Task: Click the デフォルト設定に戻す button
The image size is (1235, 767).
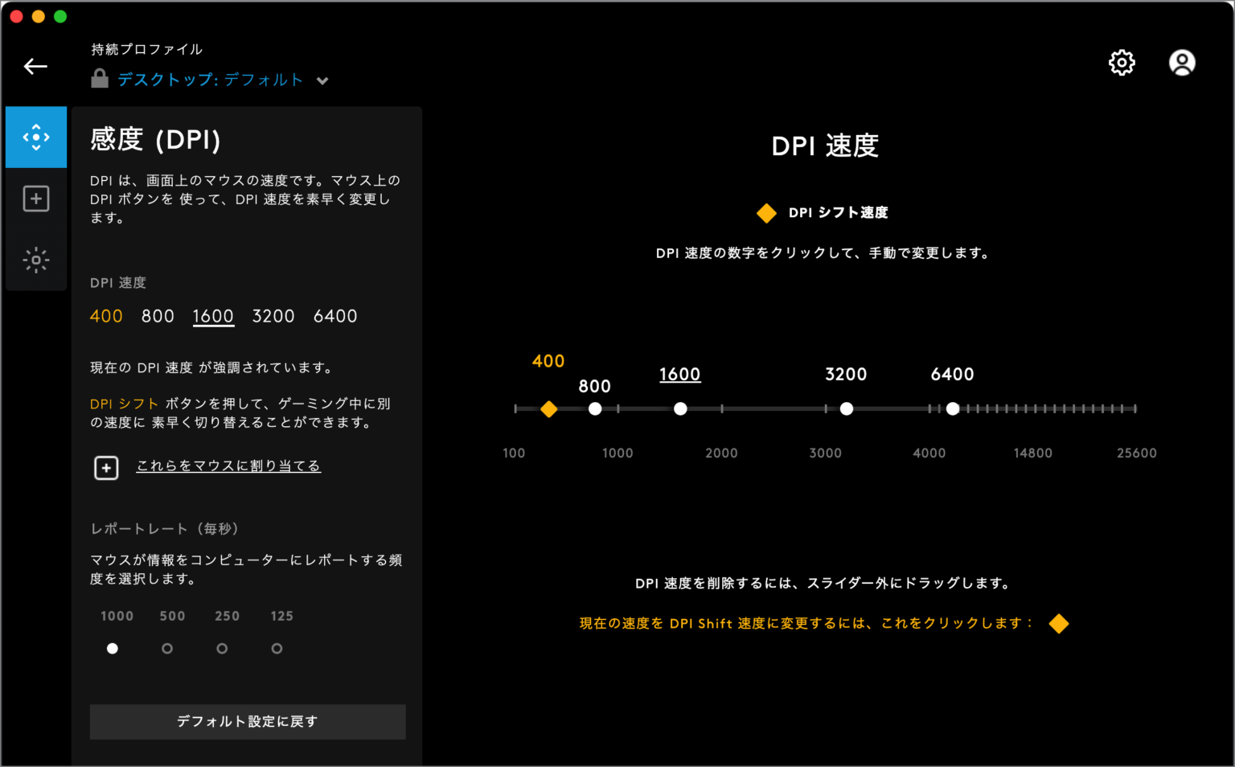Action: pos(247,721)
